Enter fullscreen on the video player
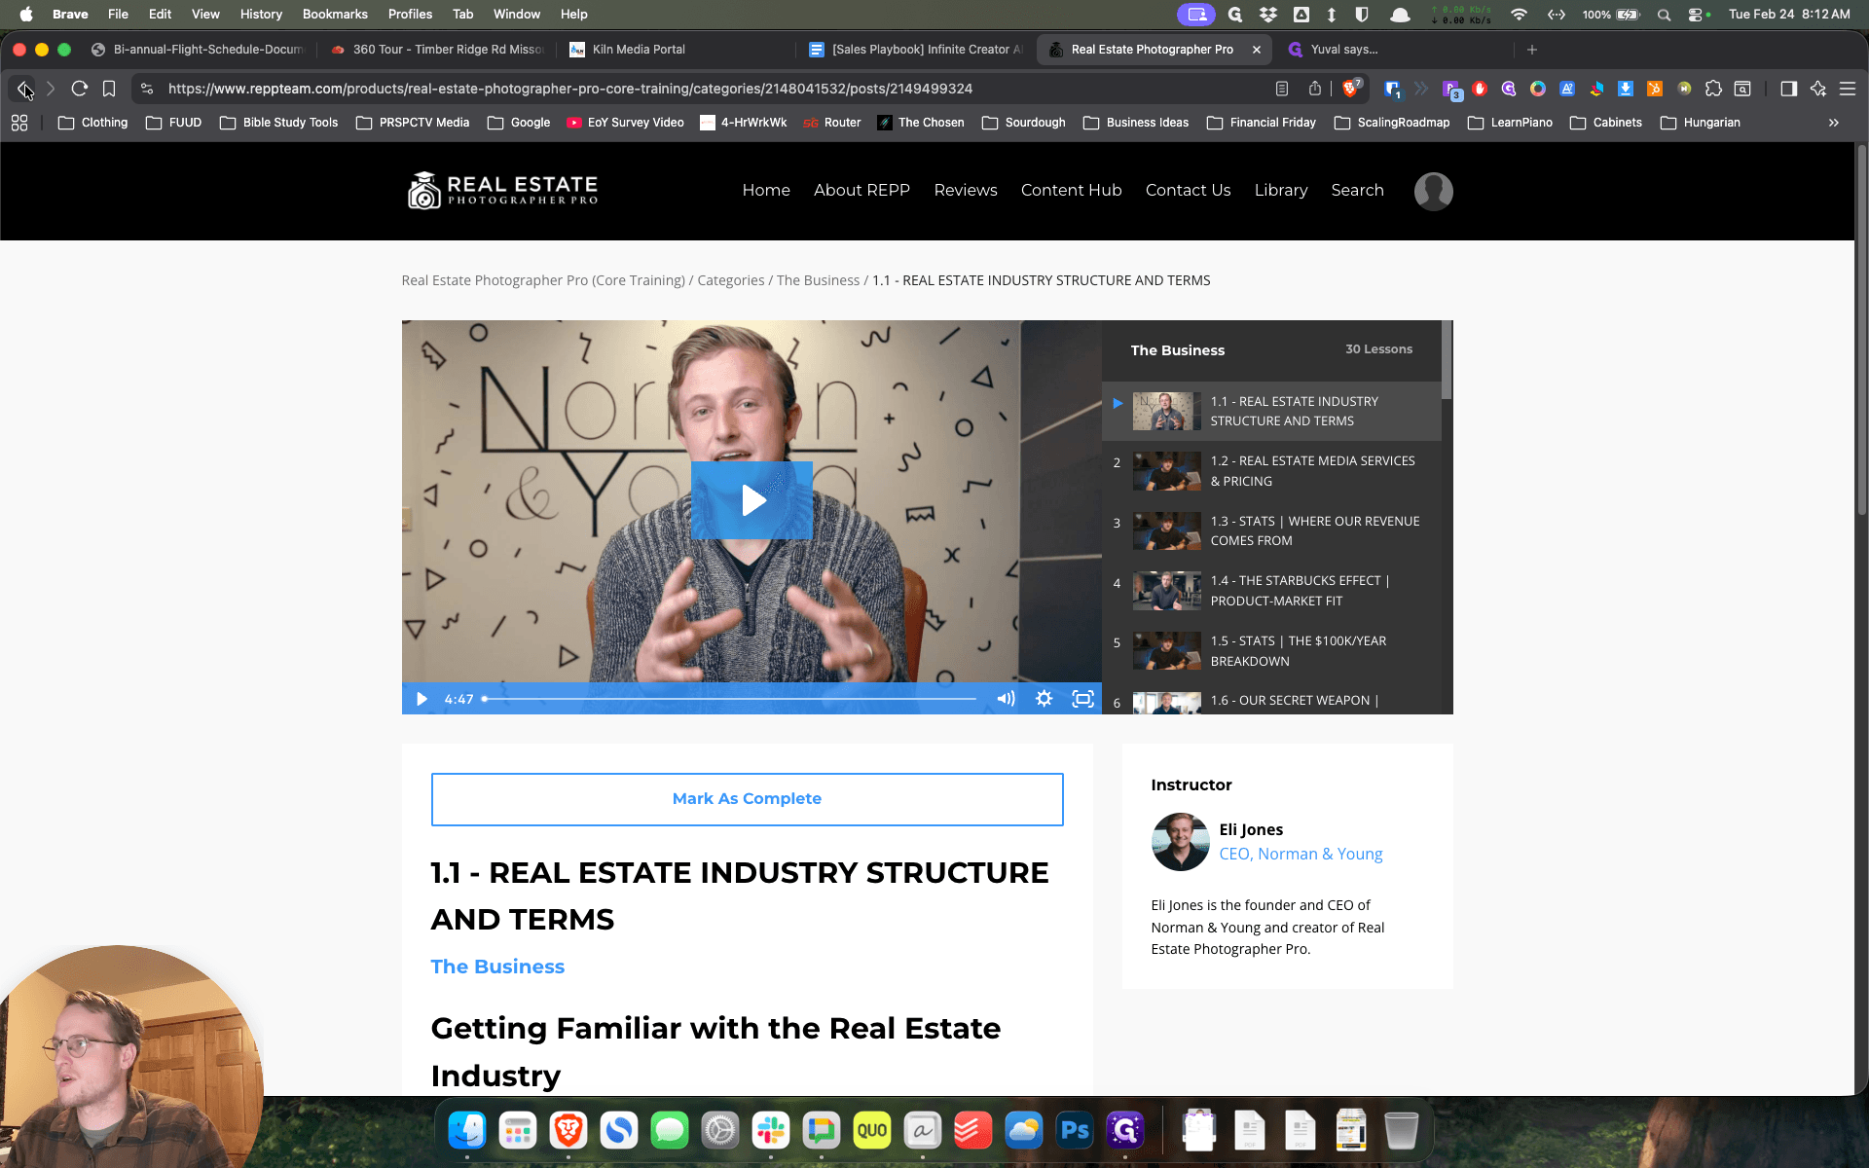Image resolution: width=1869 pixels, height=1168 pixels. point(1082,699)
